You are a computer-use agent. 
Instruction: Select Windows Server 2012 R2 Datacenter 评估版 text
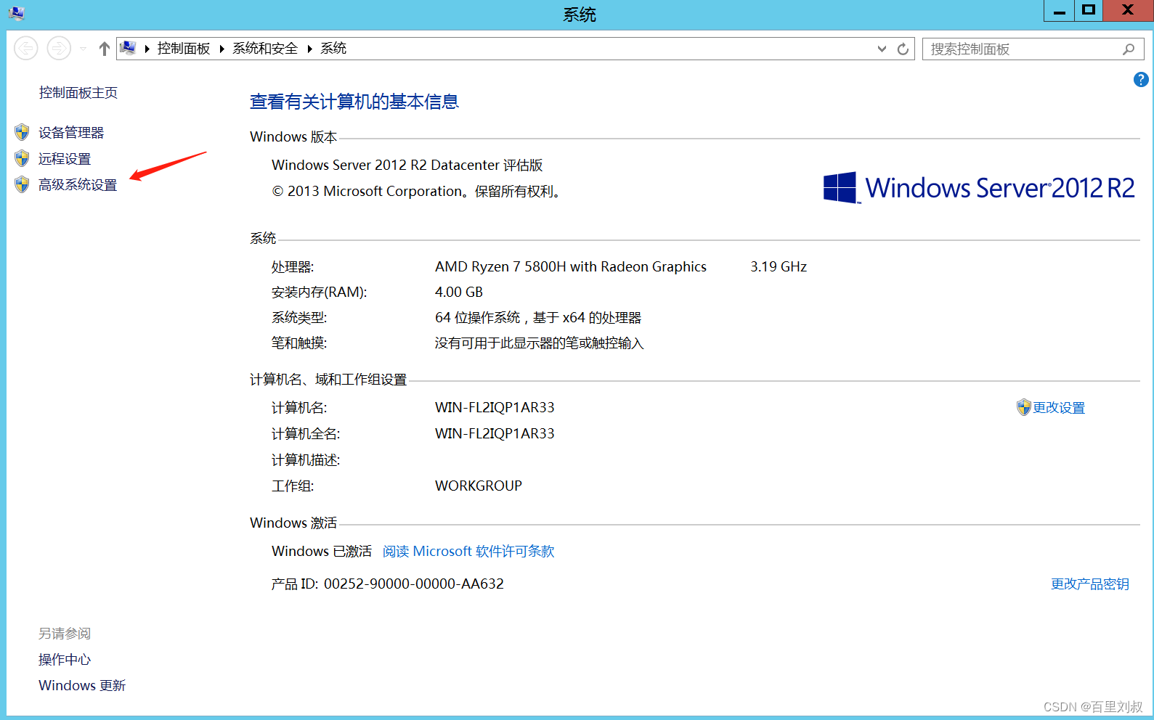407,165
